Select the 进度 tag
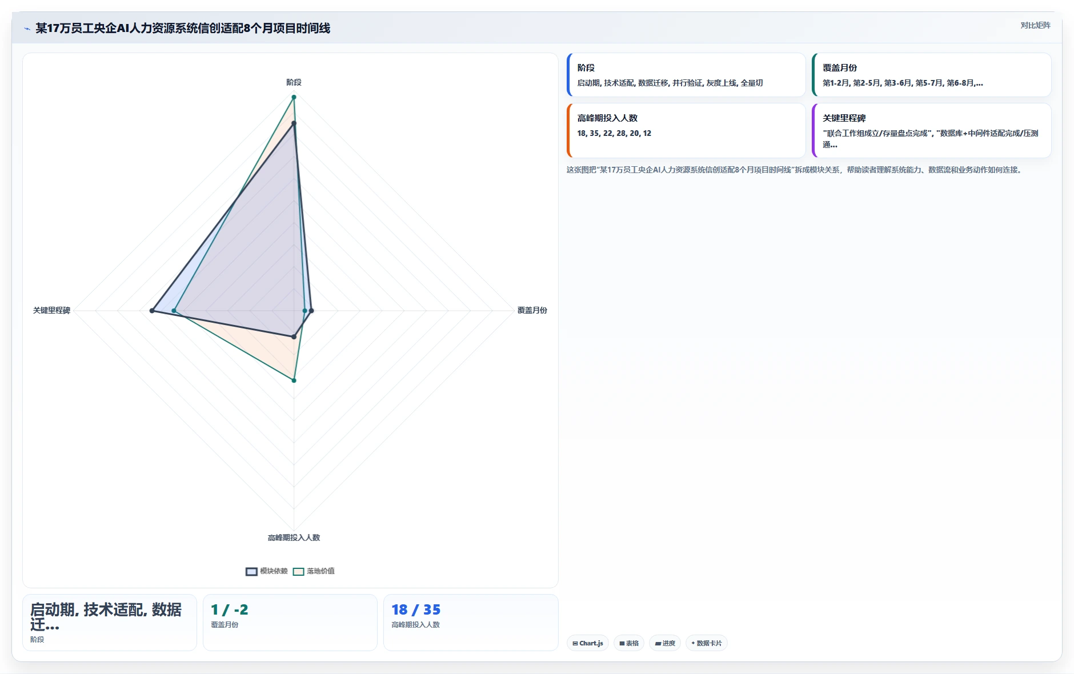 (665, 643)
